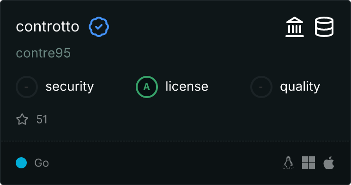Click the Apple macOS icon

[329, 163]
